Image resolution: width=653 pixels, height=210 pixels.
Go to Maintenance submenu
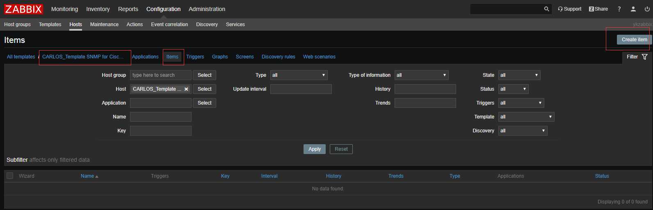104,25
